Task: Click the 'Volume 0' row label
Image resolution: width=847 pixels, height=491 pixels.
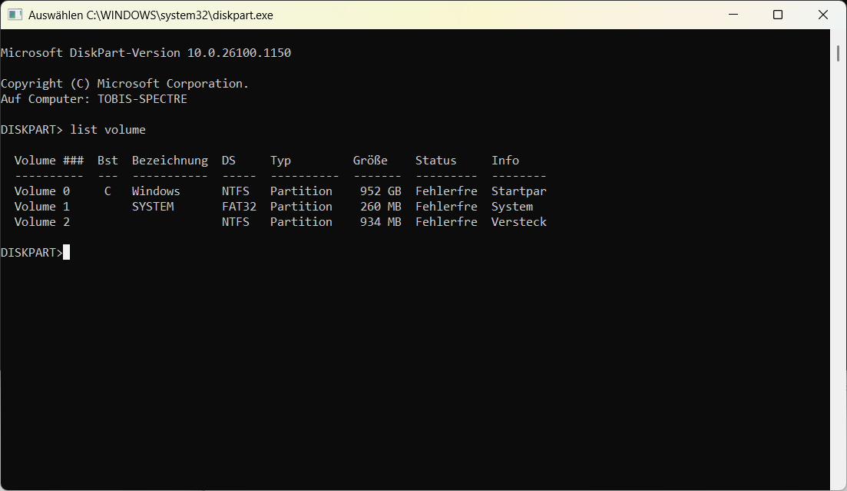Action: pos(42,191)
